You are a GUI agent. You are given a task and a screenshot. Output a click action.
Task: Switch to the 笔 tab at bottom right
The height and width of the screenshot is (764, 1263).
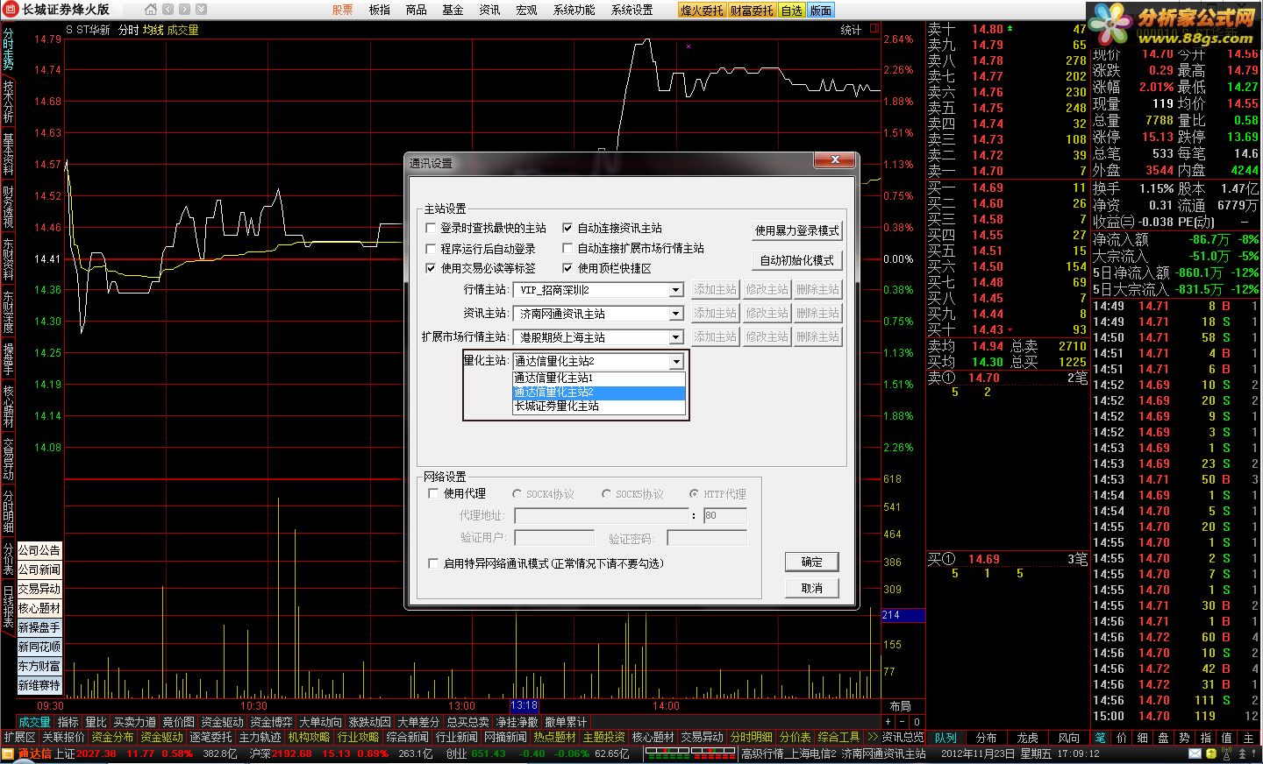pyautogui.click(x=1100, y=738)
